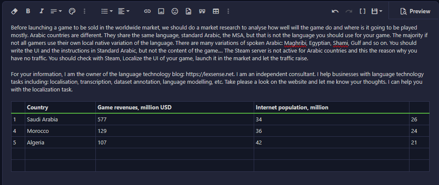Screen dimensions: 439x185
Task: Click the cell containing 21
Action: [x=419, y=142]
